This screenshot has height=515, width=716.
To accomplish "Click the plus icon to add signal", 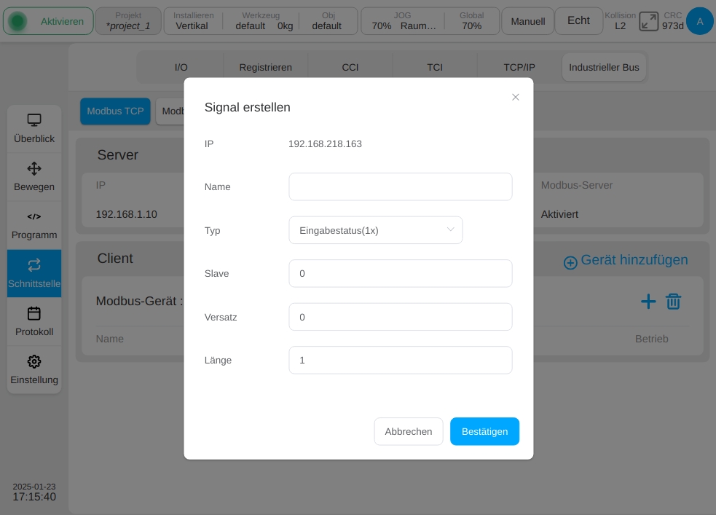I will [648, 302].
